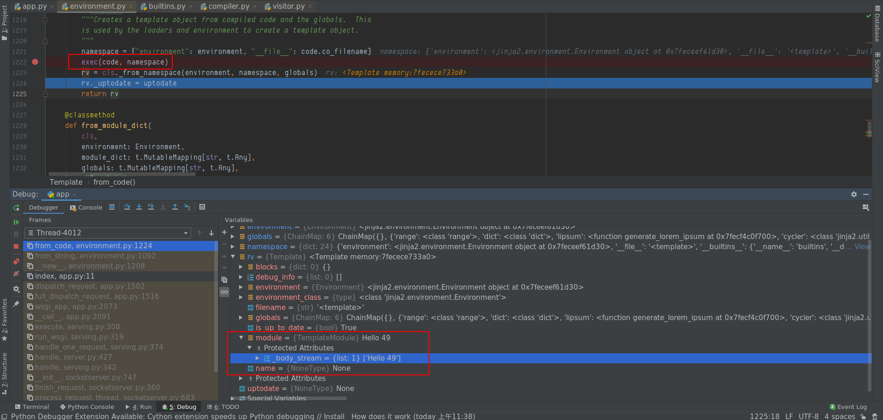Click View link on namespace value
The height and width of the screenshot is (420, 883).
[x=862, y=246]
